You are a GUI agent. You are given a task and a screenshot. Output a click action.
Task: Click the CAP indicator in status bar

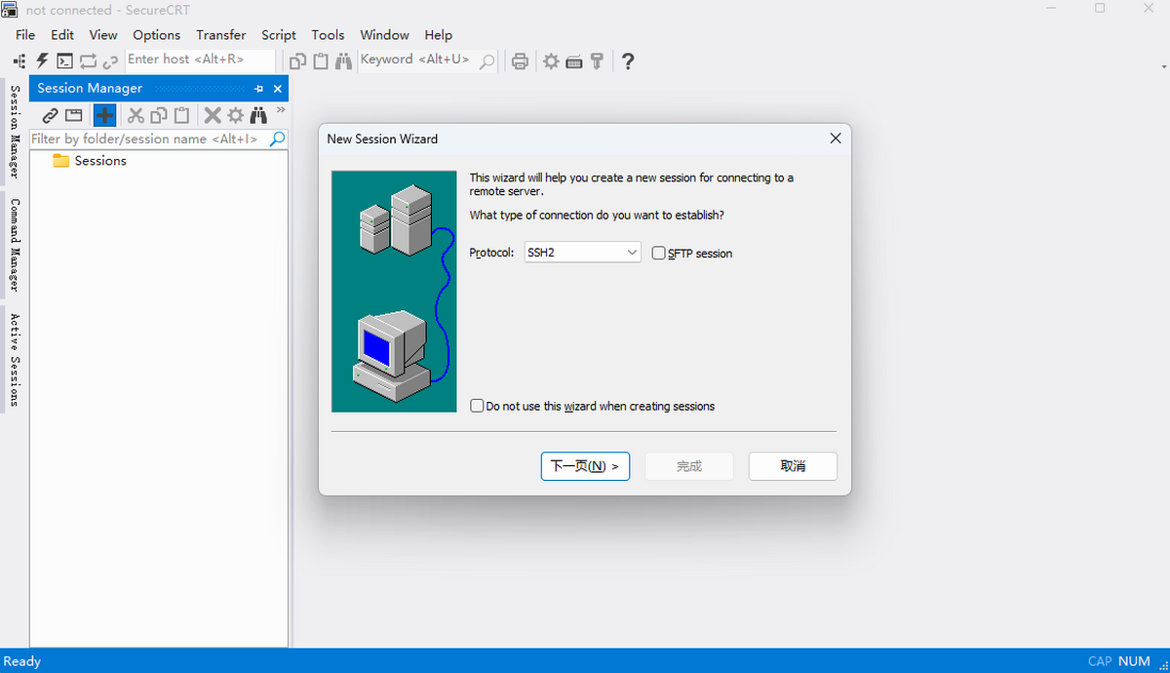coord(1100,661)
